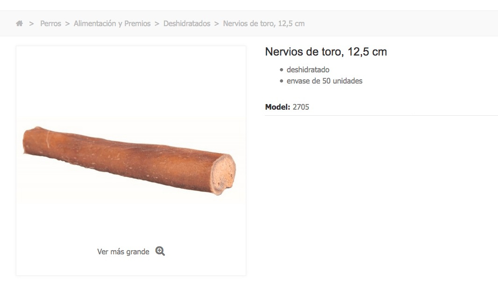The width and height of the screenshot is (498, 308).
Task: Click the bullet dot beside envase de 50
Action: pyautogui.click(x=281, y=81)
